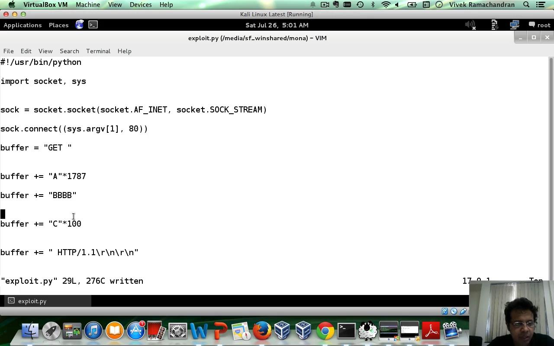Click the line buffer += "A"*1787
This screenshot has height=346, width=554.
pos(43,176)
